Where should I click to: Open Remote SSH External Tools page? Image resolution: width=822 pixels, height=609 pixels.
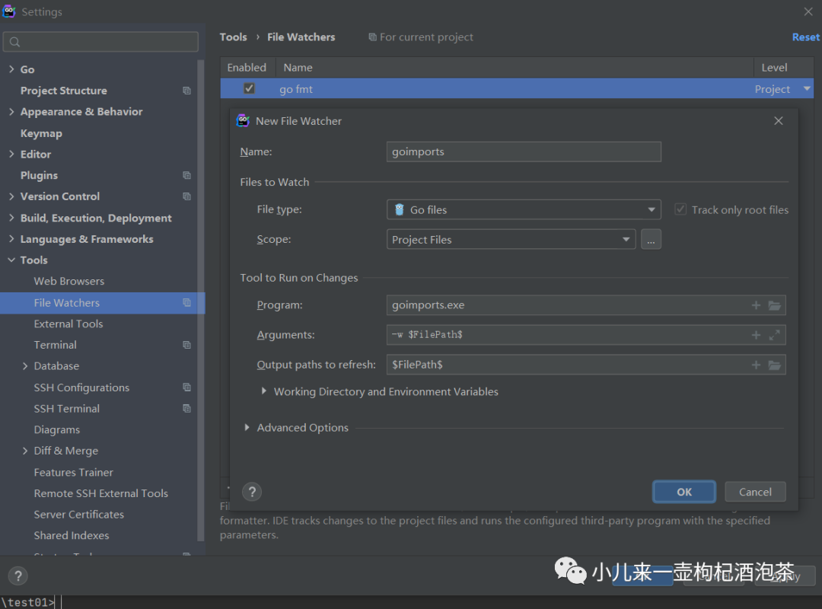[100, 493]
